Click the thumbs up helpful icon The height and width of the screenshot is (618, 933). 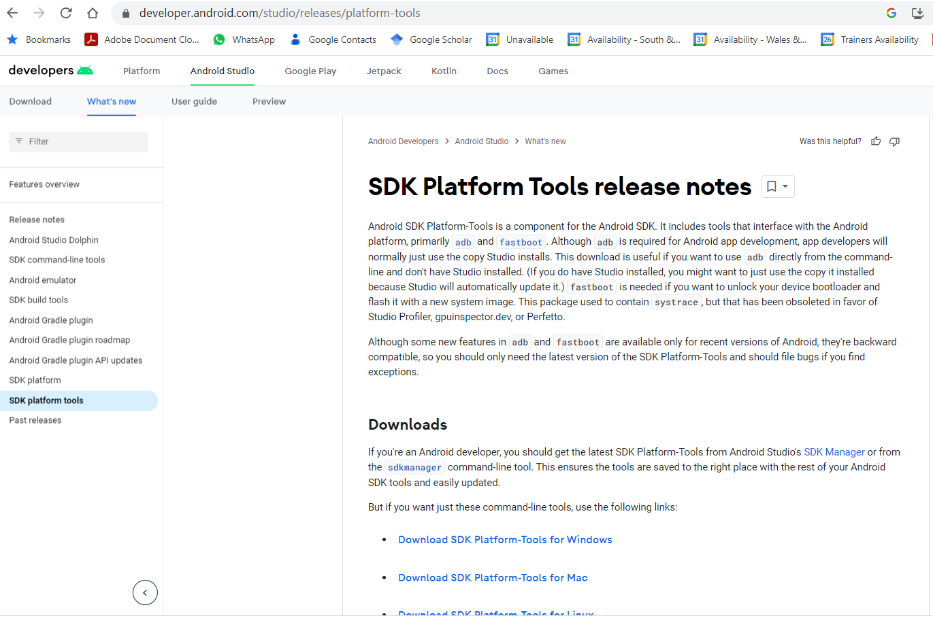point(876,141)
